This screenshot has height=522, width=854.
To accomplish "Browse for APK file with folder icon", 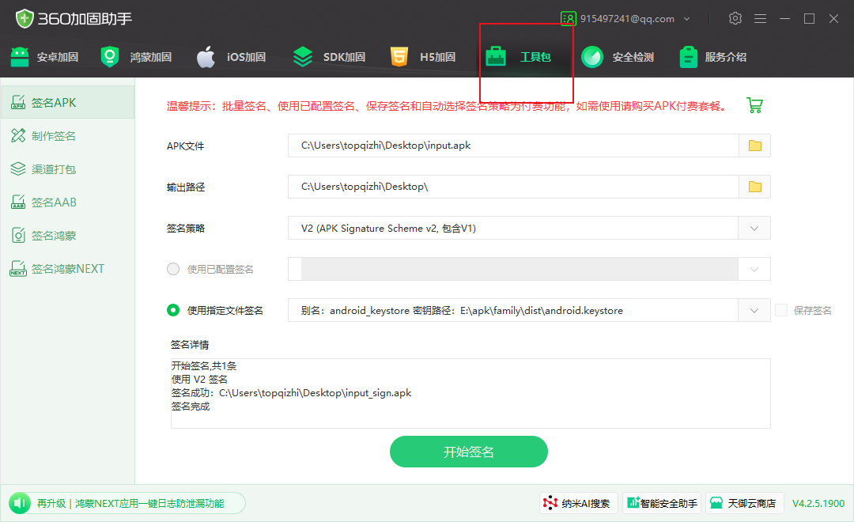I will [755, 146].
